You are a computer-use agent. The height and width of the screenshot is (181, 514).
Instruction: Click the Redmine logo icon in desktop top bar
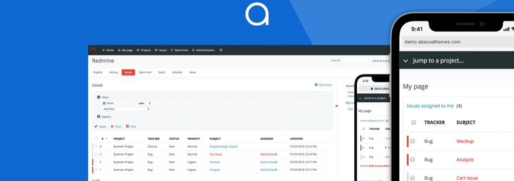93,50
